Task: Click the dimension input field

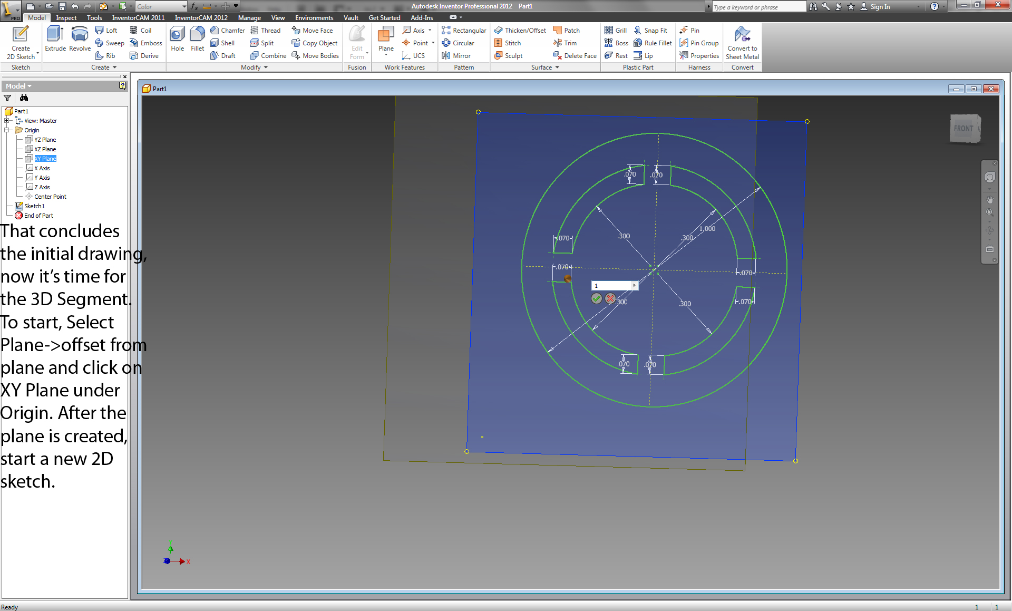Action: click(613, 285)
